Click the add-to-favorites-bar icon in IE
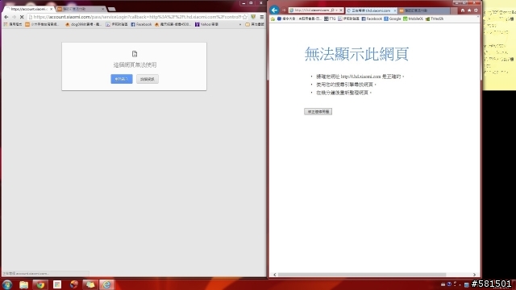This screenshot has width=516, height=290. click(273, 19)
